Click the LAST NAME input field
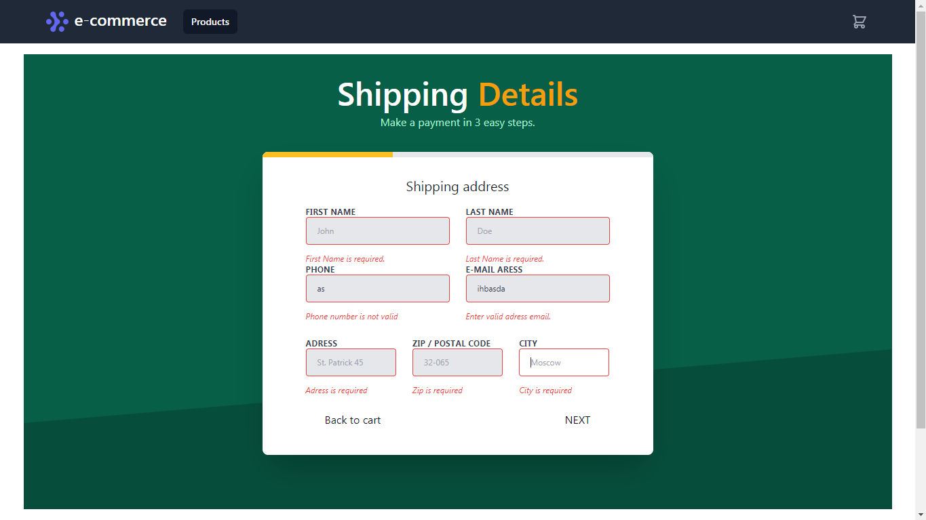This screenshot has width=926, height=520. click(537, 231)
